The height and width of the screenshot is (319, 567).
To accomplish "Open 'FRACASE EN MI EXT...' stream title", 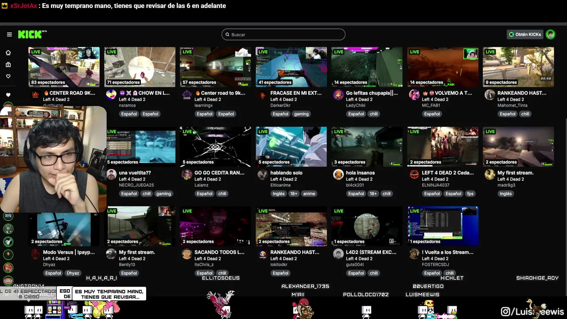I will pyautogui.click(x=296, y=93).
